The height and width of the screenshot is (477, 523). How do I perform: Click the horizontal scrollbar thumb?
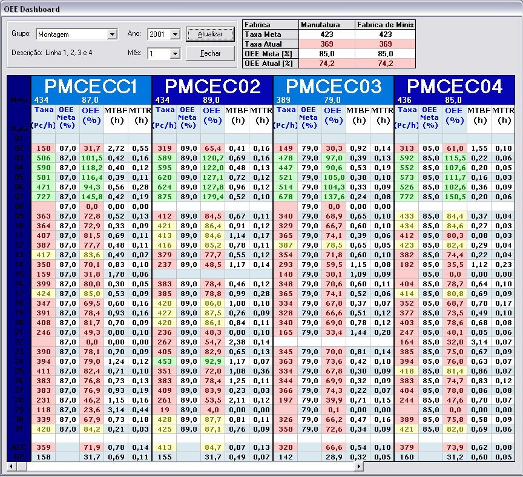point(22,466)
